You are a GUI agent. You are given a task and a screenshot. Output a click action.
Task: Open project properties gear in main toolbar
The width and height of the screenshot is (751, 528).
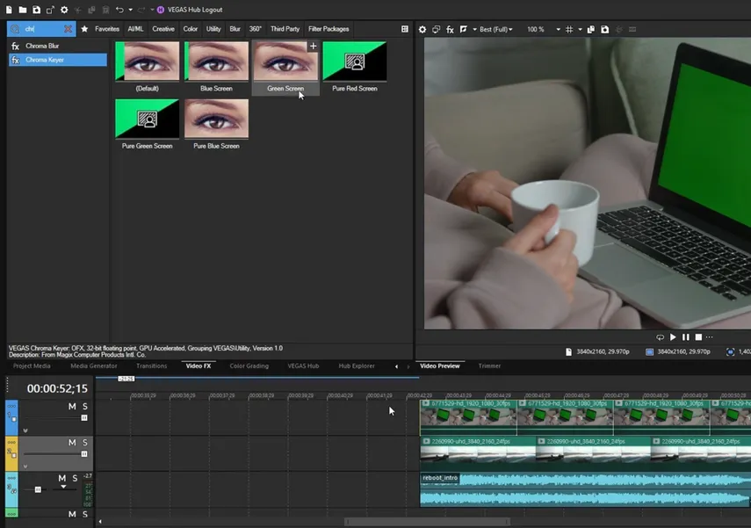pos(64,10)
